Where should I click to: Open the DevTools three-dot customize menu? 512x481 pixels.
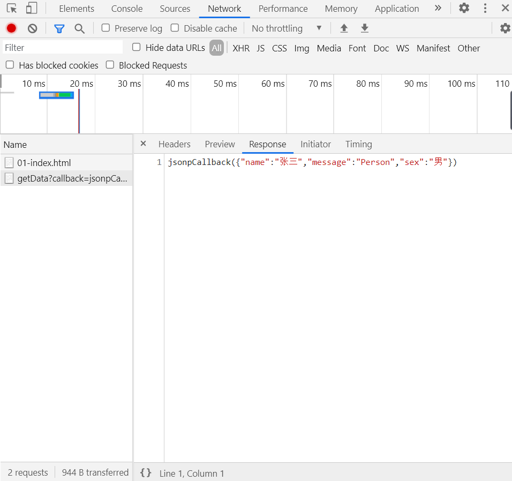point(485,9)
